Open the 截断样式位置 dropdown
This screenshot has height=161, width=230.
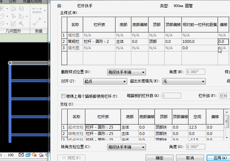(126, 72)
